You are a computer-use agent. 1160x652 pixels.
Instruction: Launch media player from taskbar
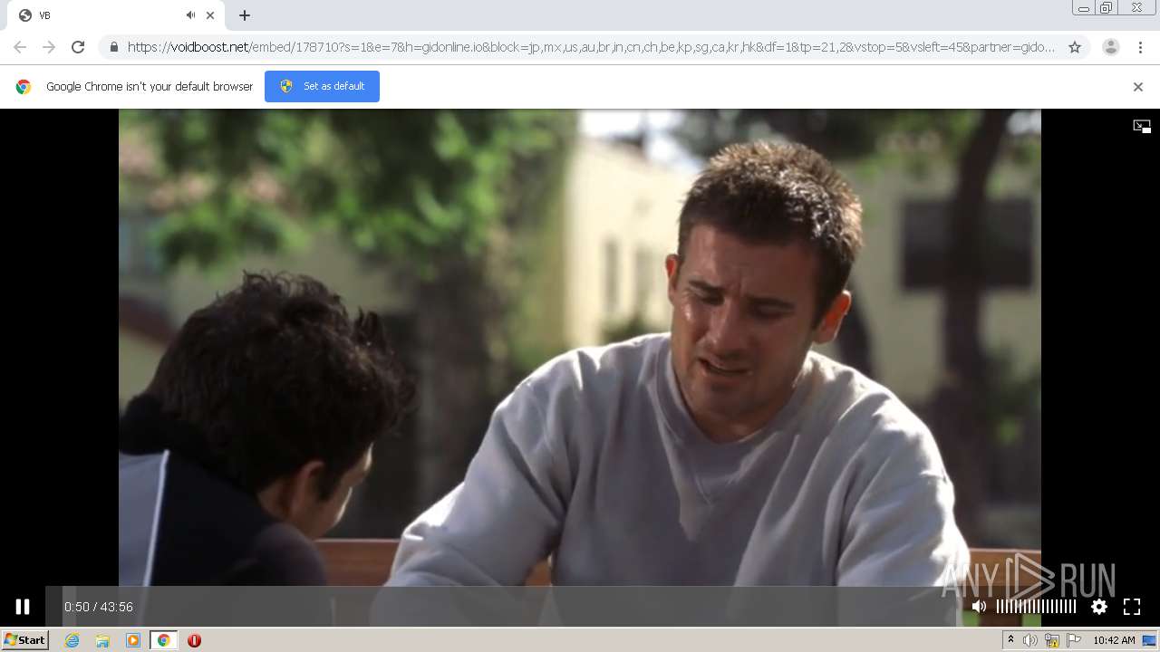click(x=133, y=640)
